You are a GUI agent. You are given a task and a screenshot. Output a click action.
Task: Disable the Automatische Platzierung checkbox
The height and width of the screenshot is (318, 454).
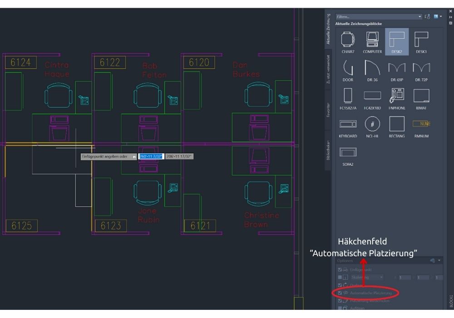(340, 293)
